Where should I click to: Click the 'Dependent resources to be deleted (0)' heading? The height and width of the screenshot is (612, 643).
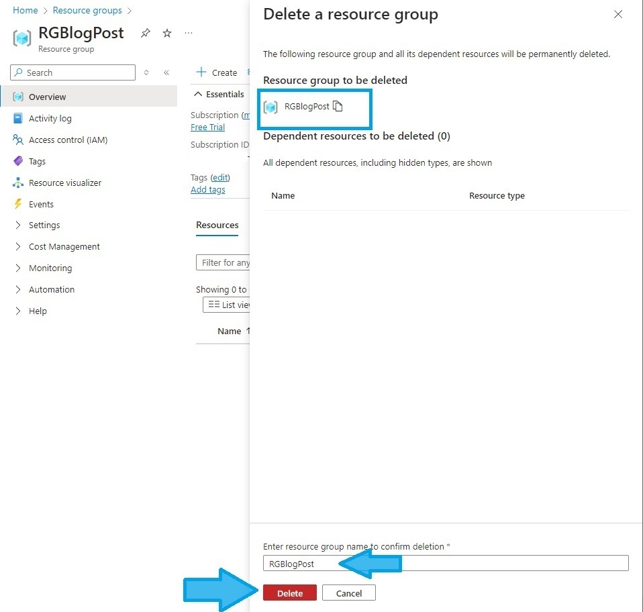pyautogui.click(x=357, y=136)
